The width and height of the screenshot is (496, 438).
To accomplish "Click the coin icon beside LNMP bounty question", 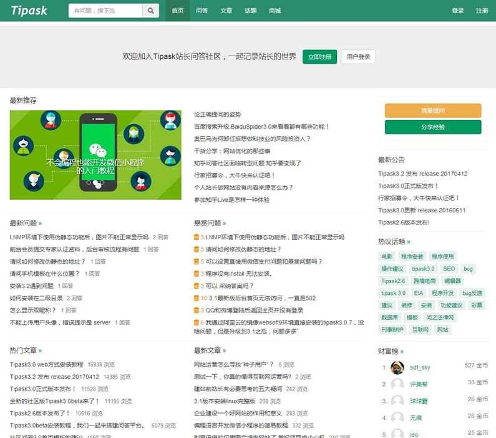I will click(197, 237).
